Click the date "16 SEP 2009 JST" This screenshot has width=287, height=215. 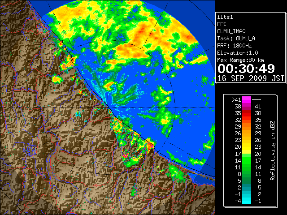pos(251,78)
